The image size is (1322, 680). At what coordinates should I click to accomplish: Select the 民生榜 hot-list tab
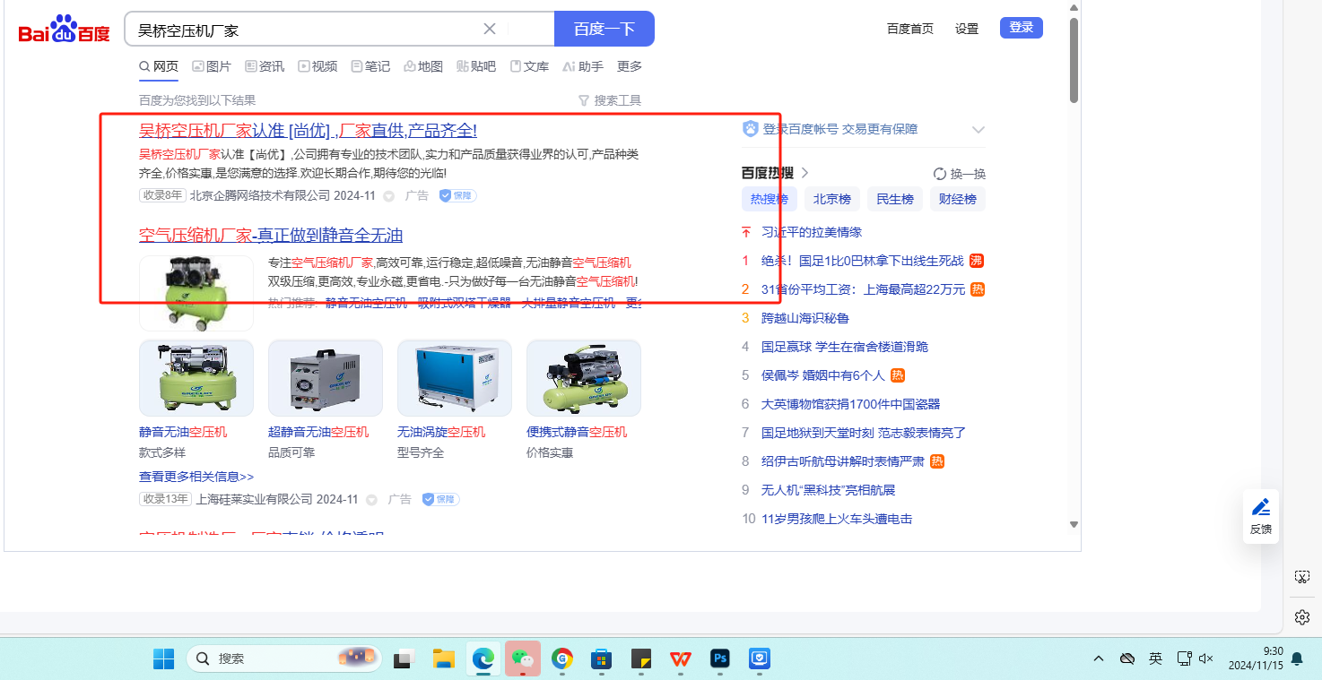(x=895, y=199)
